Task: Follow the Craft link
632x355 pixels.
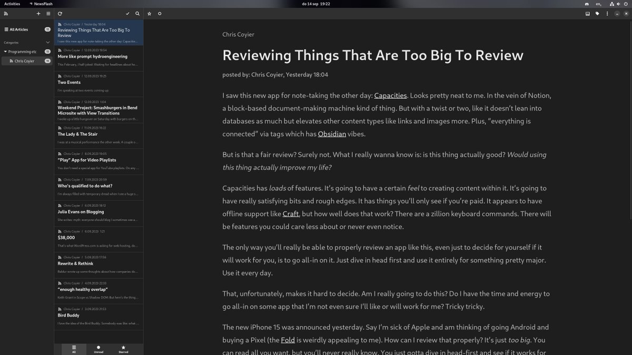Action: click(290, 214)
